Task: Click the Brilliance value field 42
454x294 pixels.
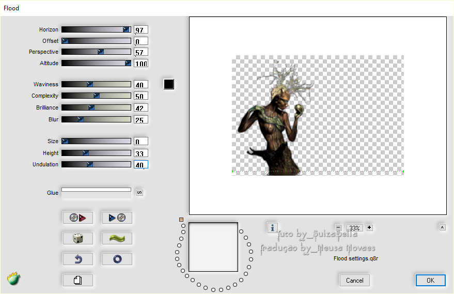Action: [141, 108]
